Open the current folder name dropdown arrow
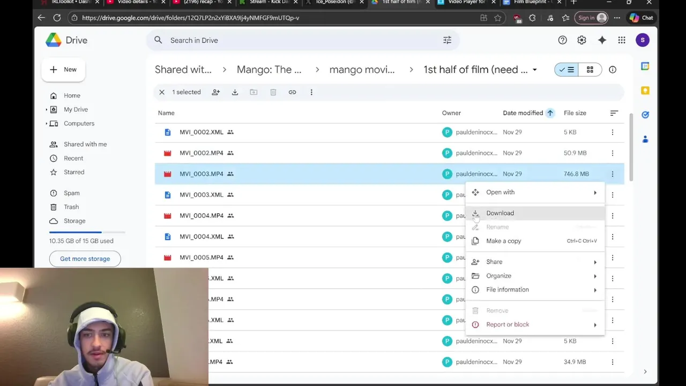Viewport: 686px width, 386px height. coord(534,70)
